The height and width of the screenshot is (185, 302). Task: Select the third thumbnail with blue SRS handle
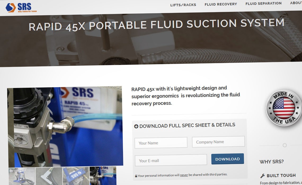click(x=76, y=176)
